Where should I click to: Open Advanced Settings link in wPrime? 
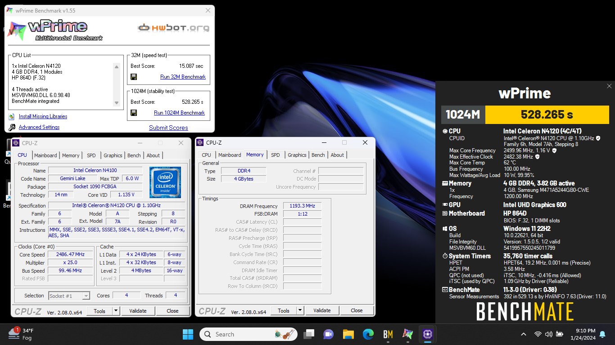39,128
